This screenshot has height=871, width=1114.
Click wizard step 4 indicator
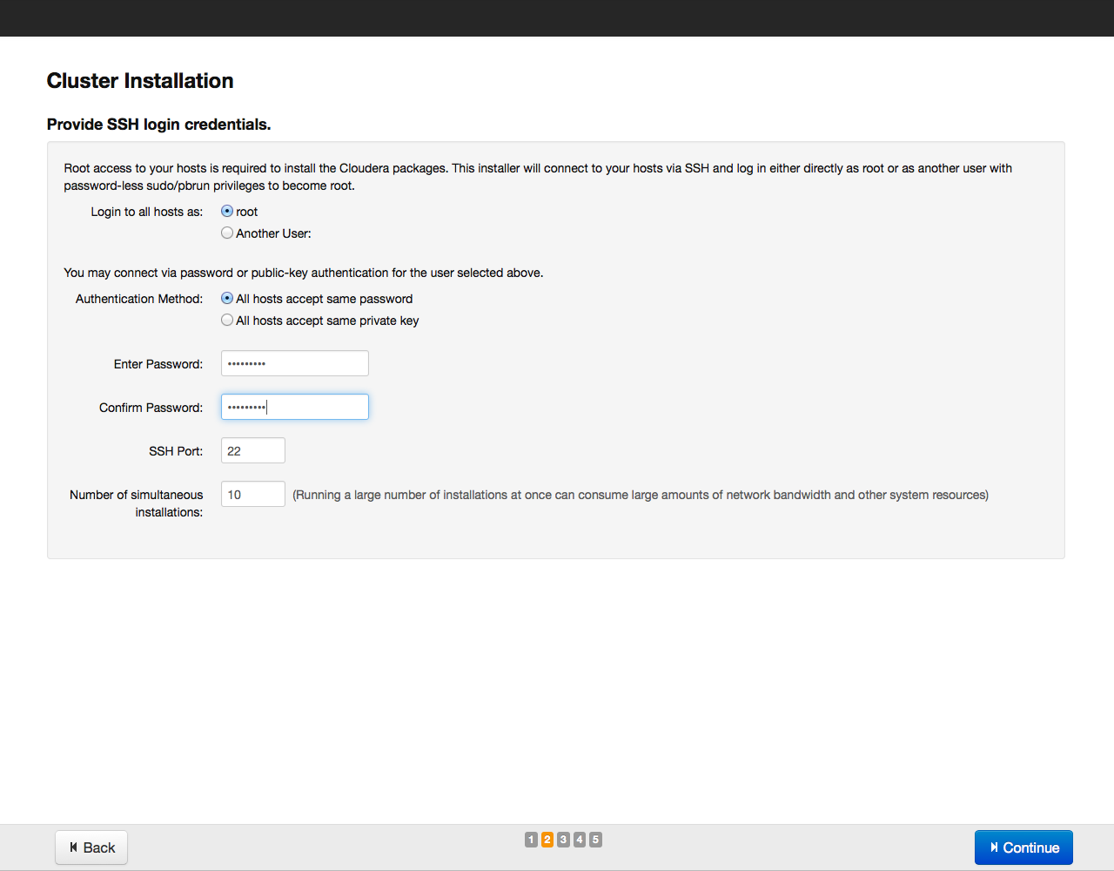pyautogui.click(x=580, y=840)
